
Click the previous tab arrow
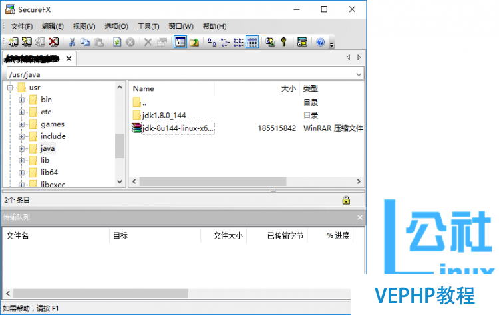(x=348, y=58)
